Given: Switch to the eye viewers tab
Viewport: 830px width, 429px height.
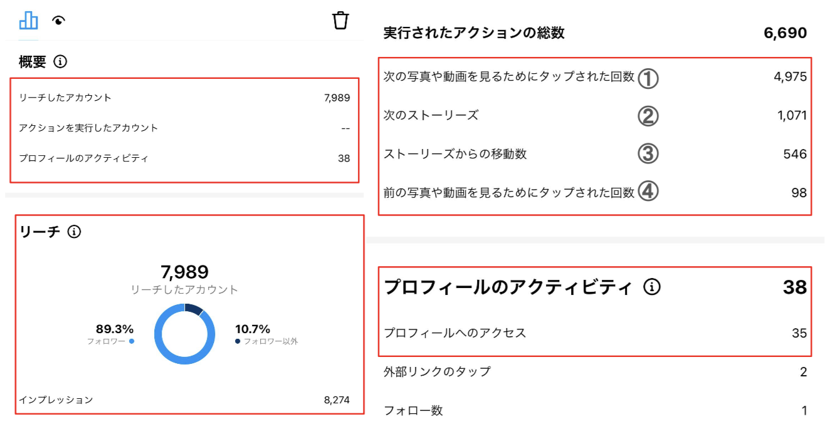Looking at the screenshot, I should point(59,21).
